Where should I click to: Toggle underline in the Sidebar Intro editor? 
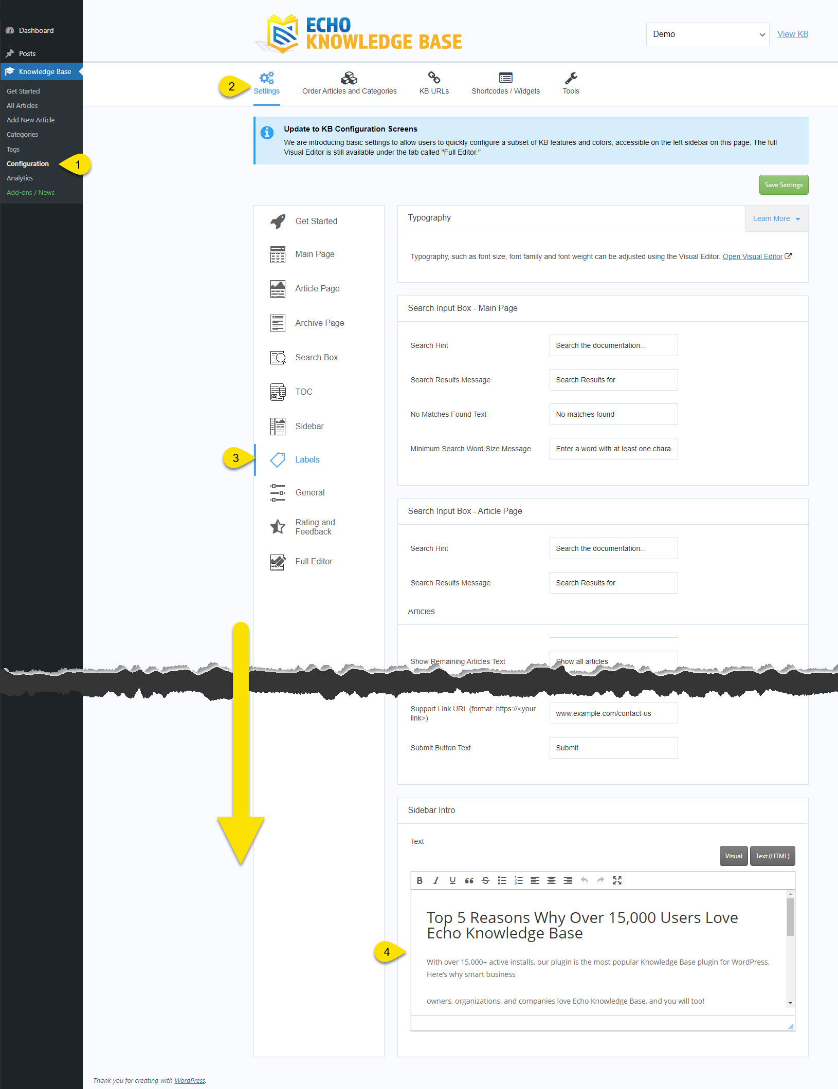point(452,880)
